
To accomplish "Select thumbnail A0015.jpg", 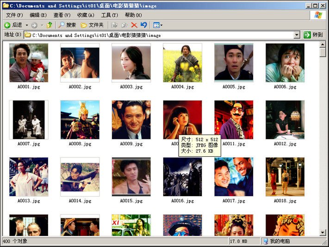I will tap(131, 177).
